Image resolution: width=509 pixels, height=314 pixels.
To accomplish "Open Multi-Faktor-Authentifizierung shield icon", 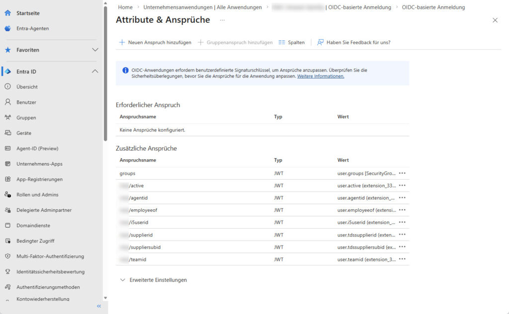I will tap(7, 256).
